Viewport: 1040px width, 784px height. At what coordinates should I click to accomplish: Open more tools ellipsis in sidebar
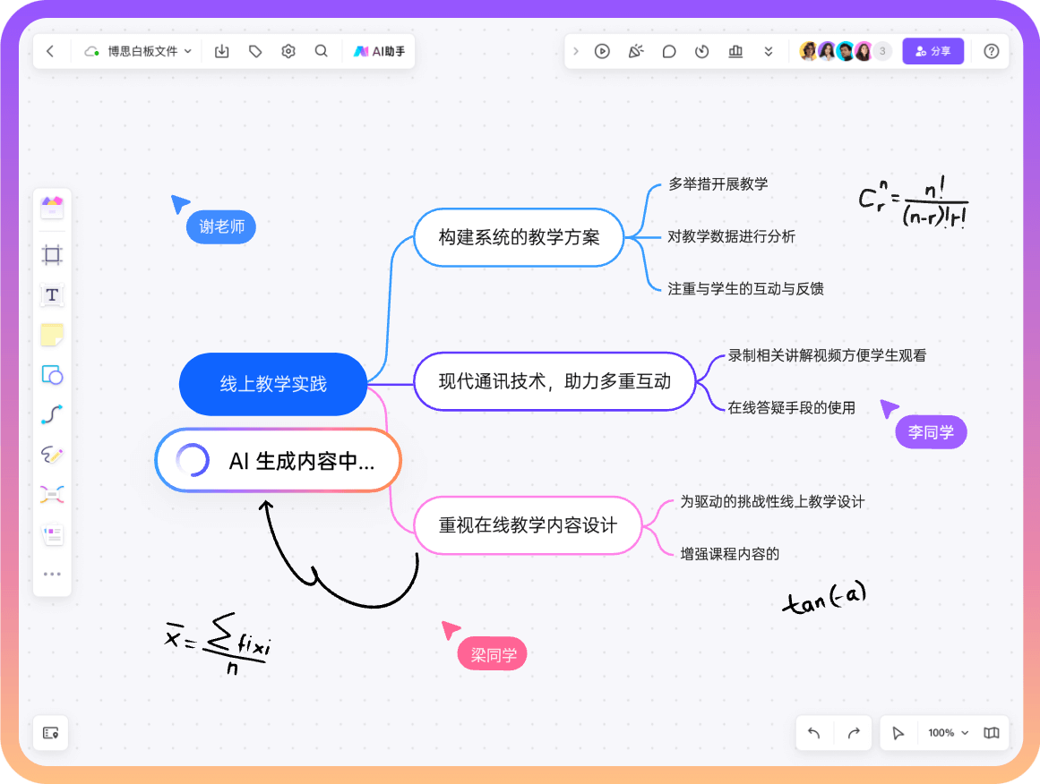click(52, 574)
